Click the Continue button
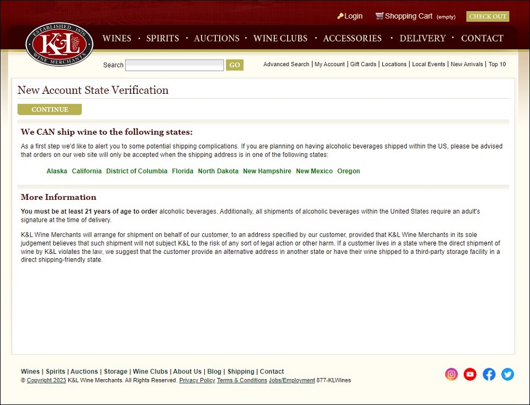Viewport: 530px width, 405px height. point(50,109)
